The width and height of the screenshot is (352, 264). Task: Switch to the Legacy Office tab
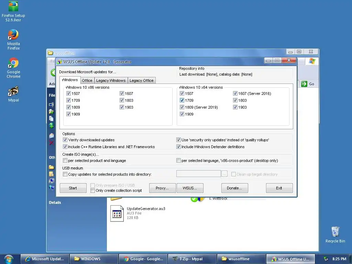tap(141, 80)
